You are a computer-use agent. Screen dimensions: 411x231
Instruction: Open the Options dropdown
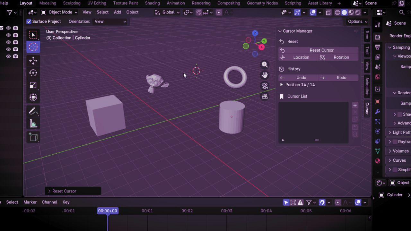(x=358, y=21)
